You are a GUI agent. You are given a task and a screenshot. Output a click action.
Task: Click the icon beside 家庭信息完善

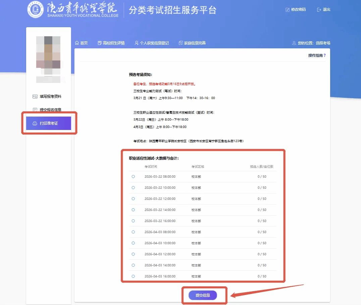[x=180, y=43]
